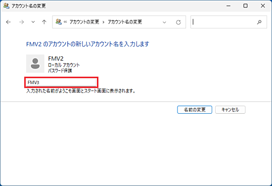Screen dimensions: 272x186
Task: Expand arrow between breadcrumb items
Action: point(103,22)
